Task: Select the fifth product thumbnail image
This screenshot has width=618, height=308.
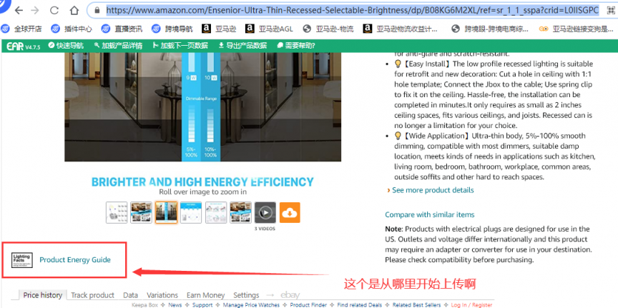Action: coord(216,213)
